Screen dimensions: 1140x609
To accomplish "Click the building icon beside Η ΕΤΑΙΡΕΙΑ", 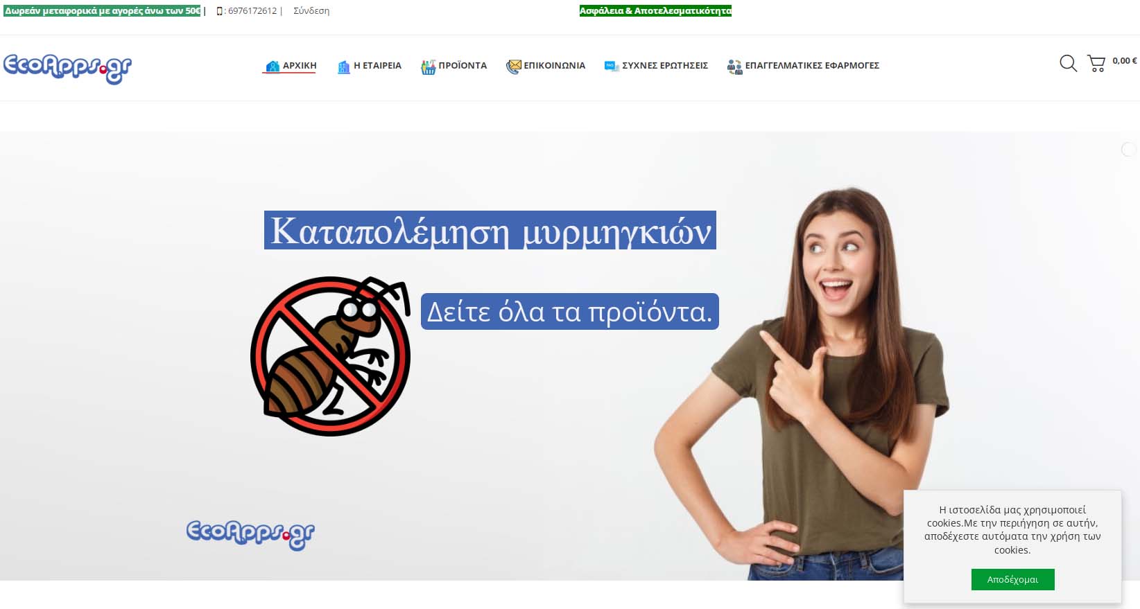I will [343, 67].
